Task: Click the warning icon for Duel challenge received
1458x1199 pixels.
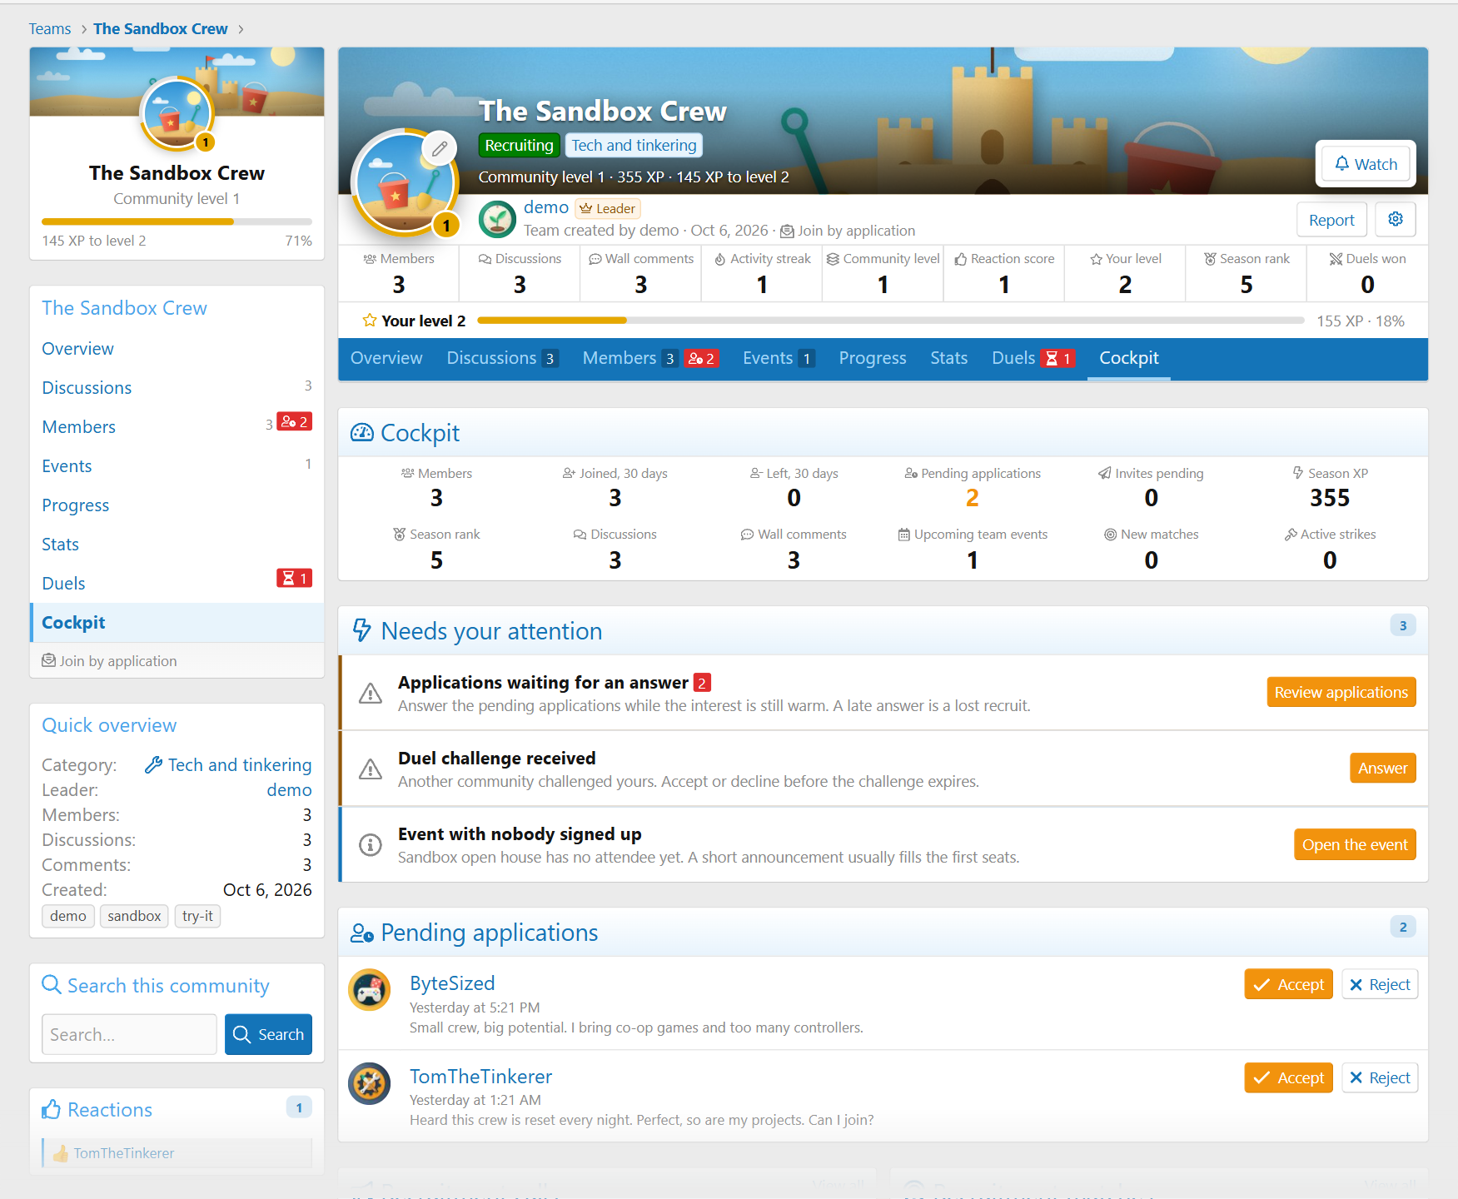Action: [371, 769]
